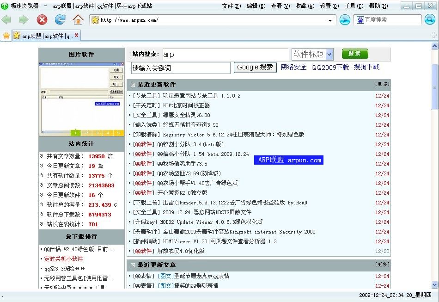
Task: Open the 搜狗下载 link
Action: pyautogui.click(x=366, y=67)
